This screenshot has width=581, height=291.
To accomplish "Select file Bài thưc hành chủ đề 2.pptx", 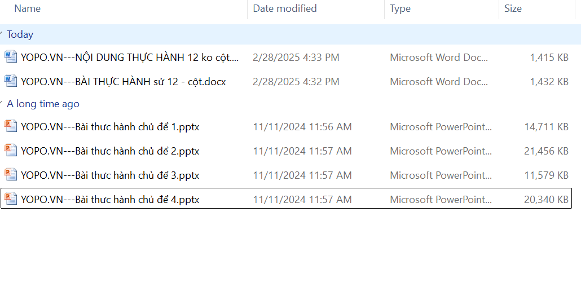I will (110, 151).
